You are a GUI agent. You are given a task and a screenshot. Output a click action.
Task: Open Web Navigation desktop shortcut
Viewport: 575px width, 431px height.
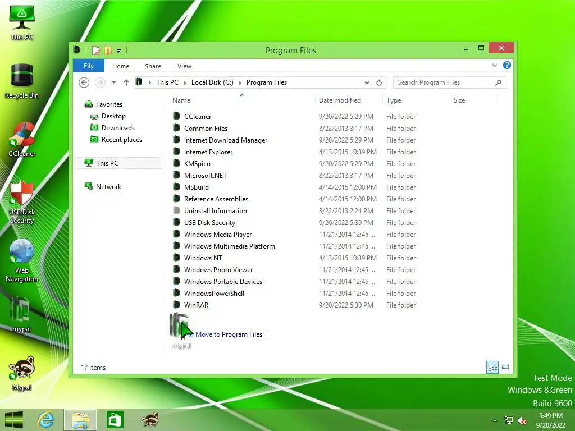[x=22, y=260]
